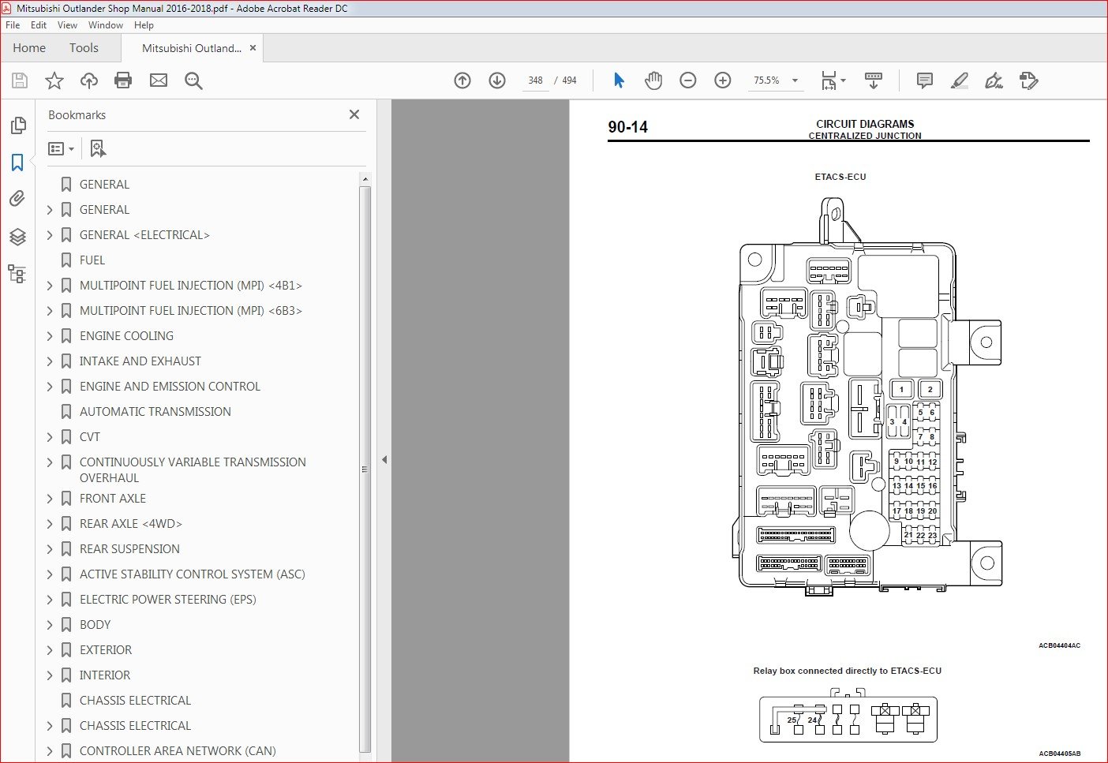Open the File menu
The image size is (1108, 763).
coord(13,25)
